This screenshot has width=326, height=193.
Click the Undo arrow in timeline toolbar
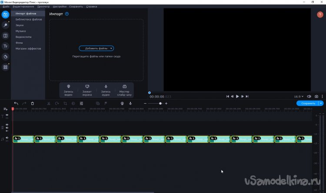click(16, 103)
